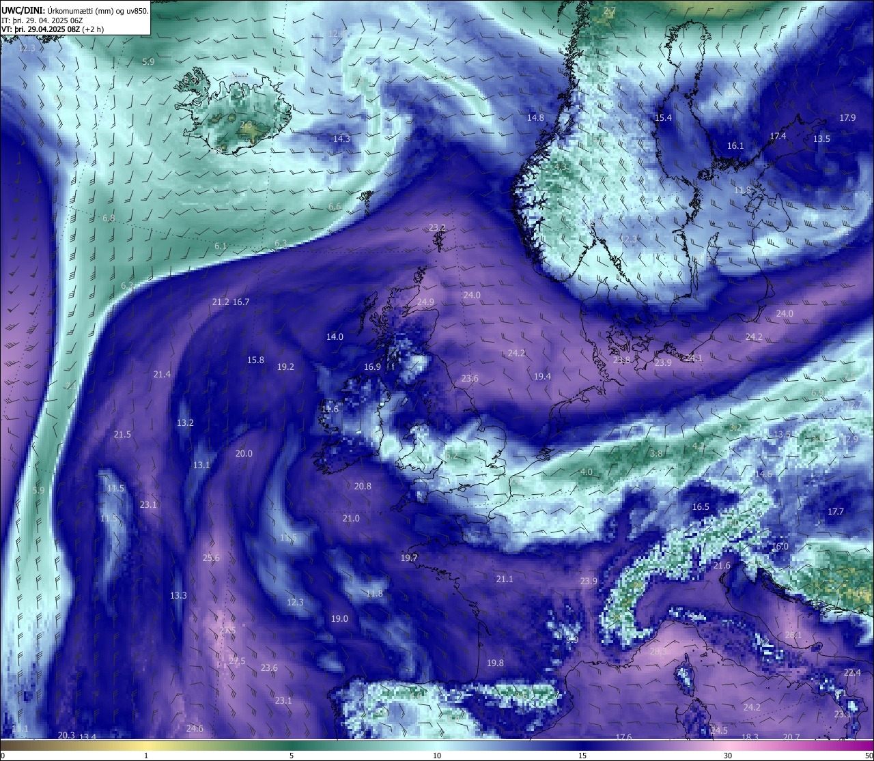Screen dimensions: 874x761
Task: Click the '20.8' value south of Ireland
Action: pos(363,486)
